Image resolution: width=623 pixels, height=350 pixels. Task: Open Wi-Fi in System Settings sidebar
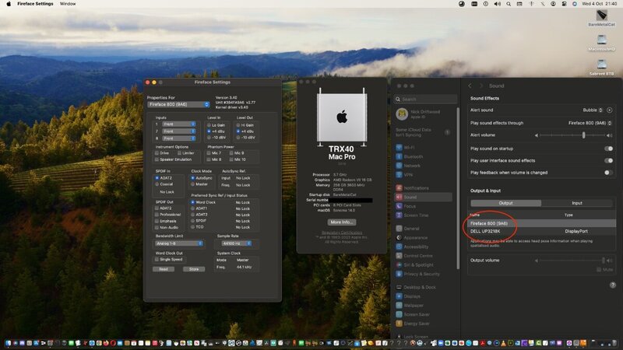click(405, 147)
